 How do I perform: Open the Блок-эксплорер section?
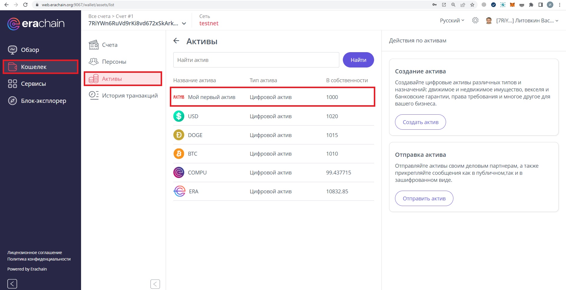click(43, 101)
